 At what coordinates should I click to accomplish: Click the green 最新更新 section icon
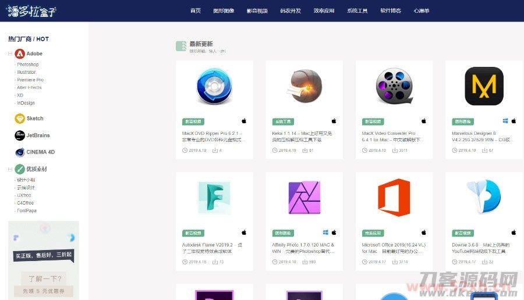(181, 46)
